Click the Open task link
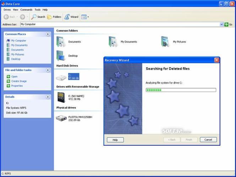236x177 pixels. point(14,76)
